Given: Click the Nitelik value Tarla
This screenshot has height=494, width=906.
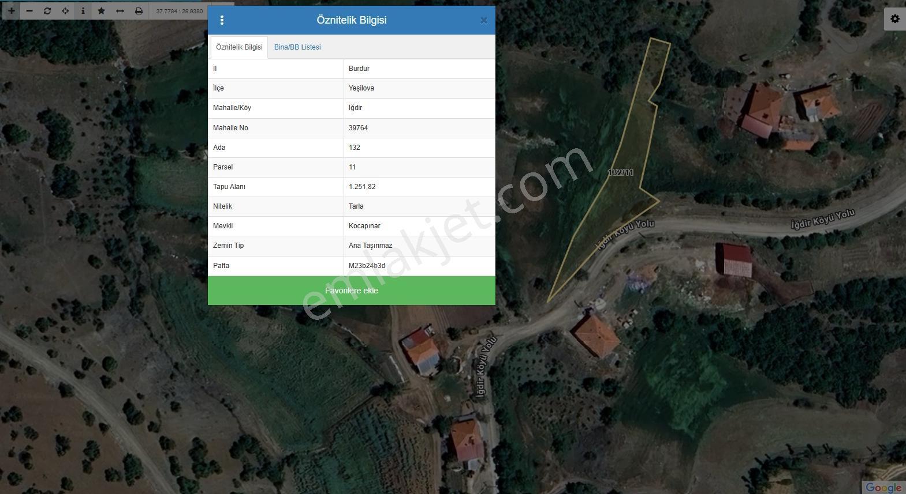Looking at the screenshot, I should [356, 206].
